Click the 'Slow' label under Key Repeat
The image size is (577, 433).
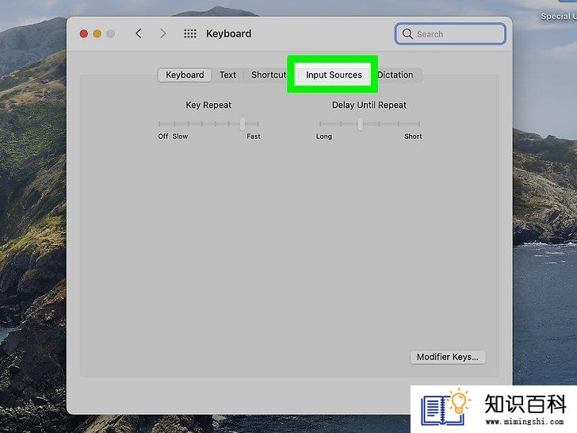tap(181, 136)
